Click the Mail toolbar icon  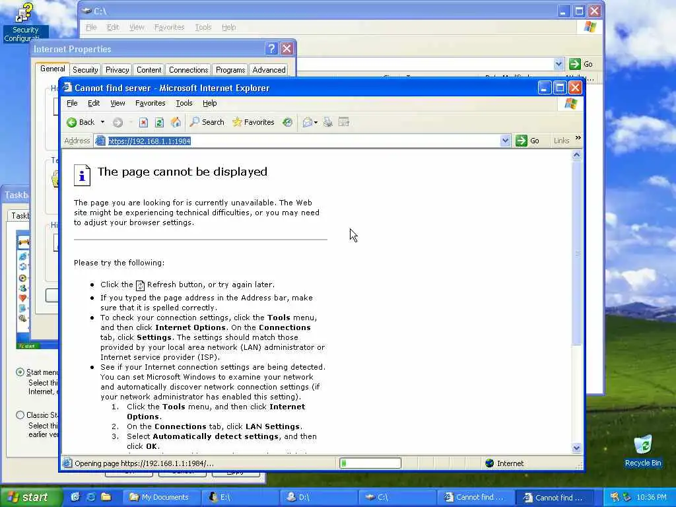[307, 122]
